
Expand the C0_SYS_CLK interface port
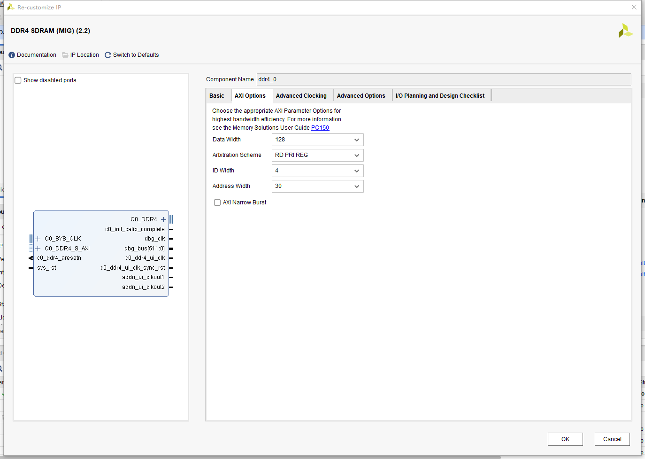click(x=38, y=239)
